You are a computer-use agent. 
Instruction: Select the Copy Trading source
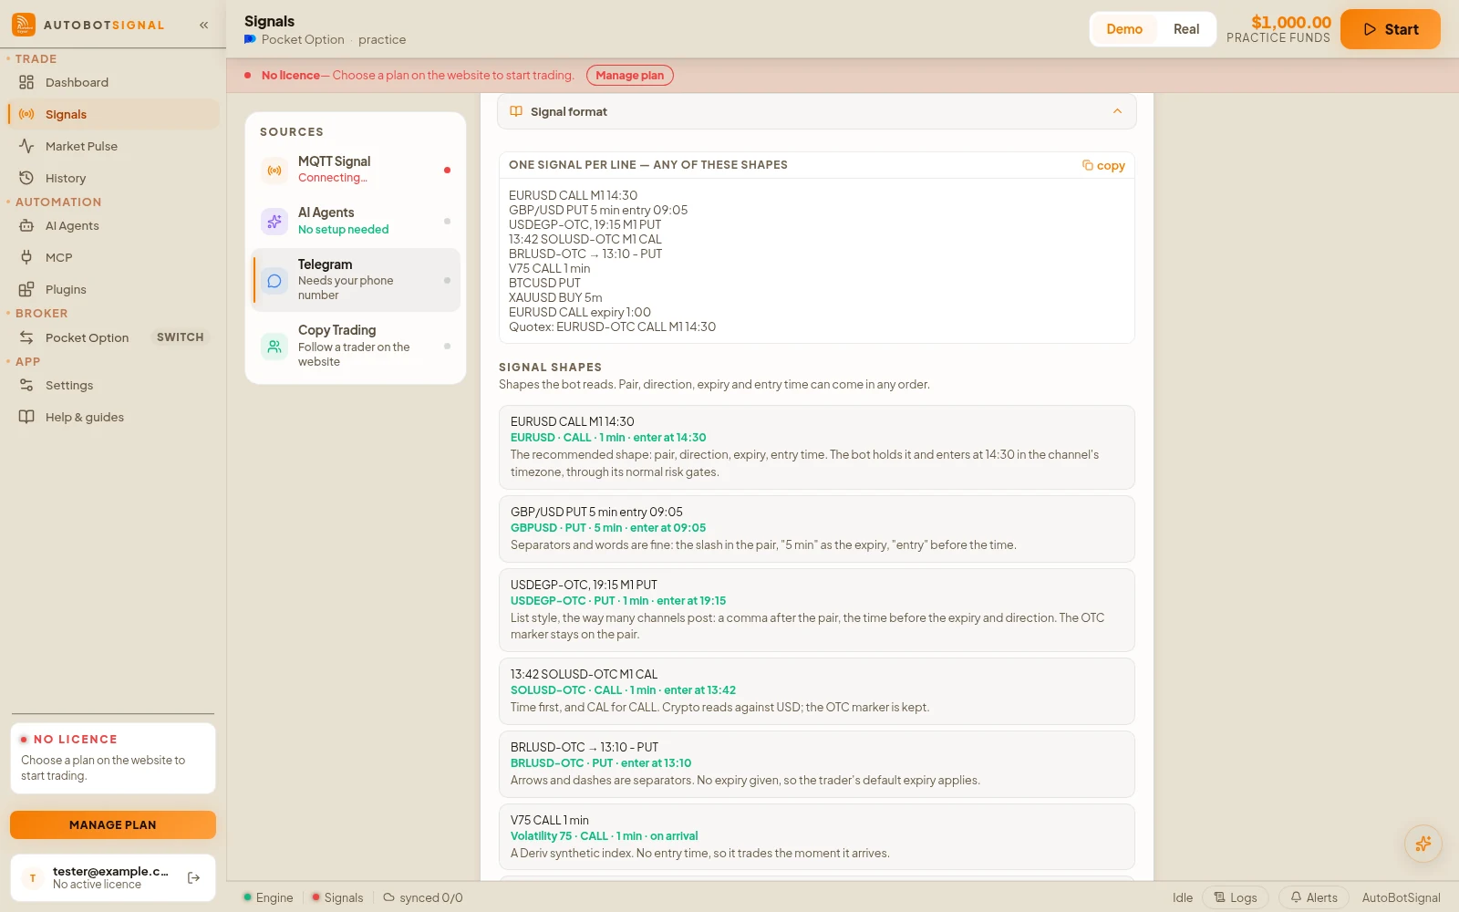pyautogui.click(x=356, y=346)
